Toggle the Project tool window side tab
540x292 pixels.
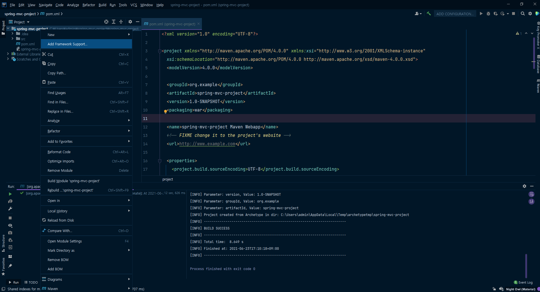(3, 28)
